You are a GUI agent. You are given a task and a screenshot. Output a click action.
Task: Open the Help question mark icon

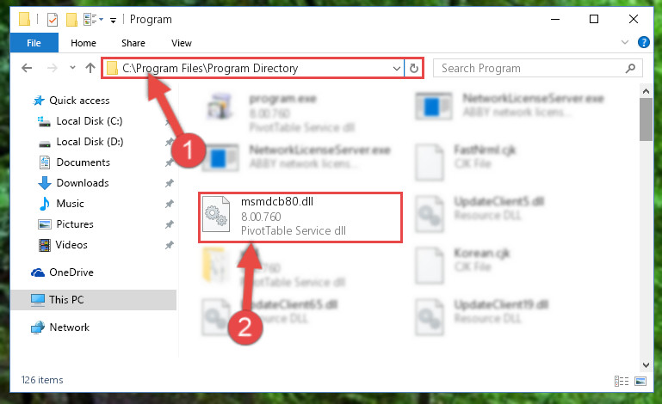pos(643,42)
